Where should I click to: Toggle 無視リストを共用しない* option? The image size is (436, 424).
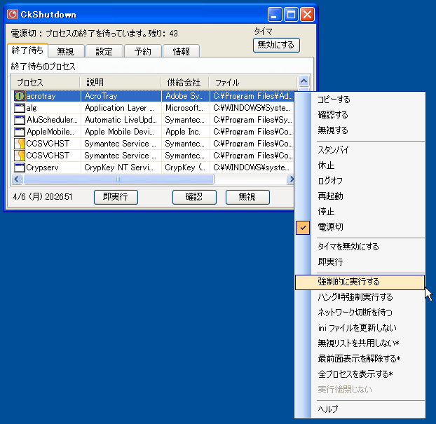click(x=360, y=343)
